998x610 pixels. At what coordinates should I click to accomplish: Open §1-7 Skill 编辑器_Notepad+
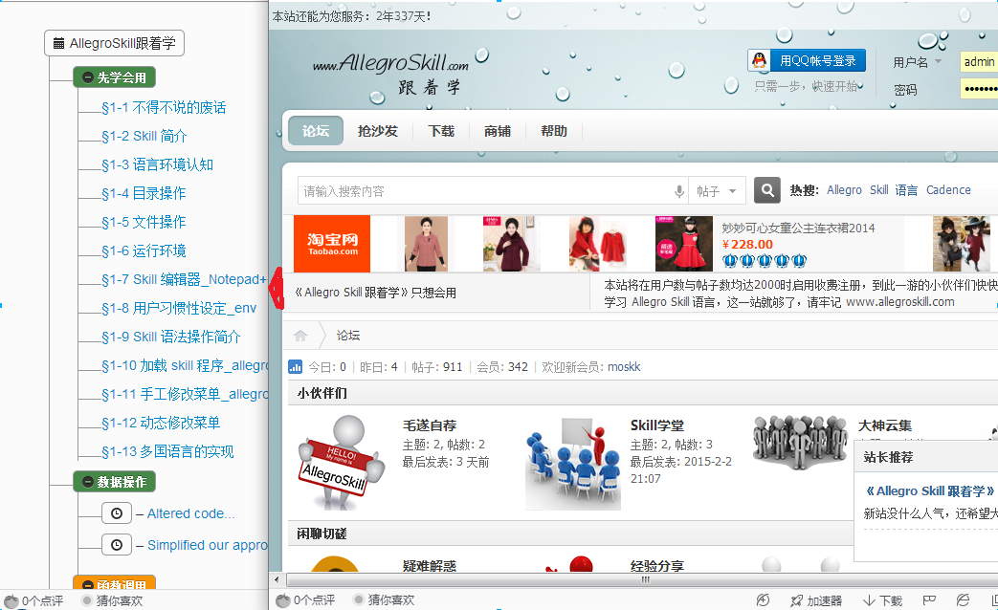[x=184, y=279]
